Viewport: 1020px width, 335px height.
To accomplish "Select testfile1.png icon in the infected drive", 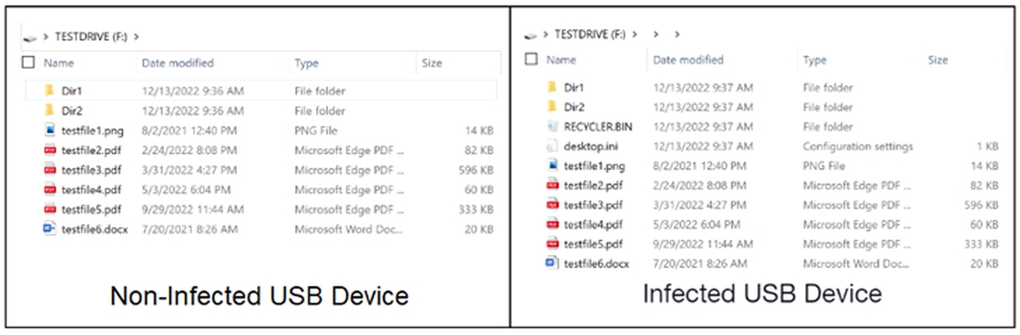I will 552,166.
